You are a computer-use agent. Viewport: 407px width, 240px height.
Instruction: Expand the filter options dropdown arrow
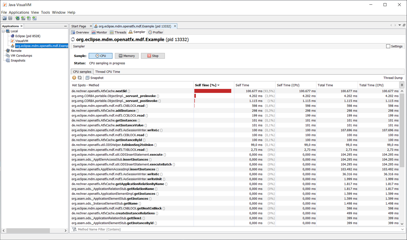[402, 229]
